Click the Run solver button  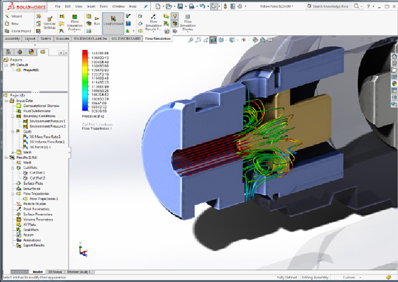[x=97, y=21]
